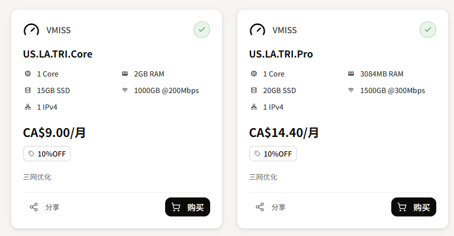
Task: Click the 1000GB @200Mbps bandwidth text
Action: pos(166,91)
